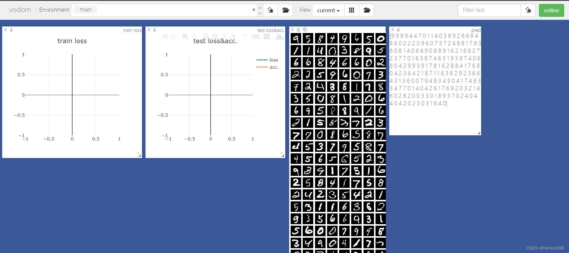Remove the main environment tag
This screenshot has width=569, height=253.
(x=85, y=10)
